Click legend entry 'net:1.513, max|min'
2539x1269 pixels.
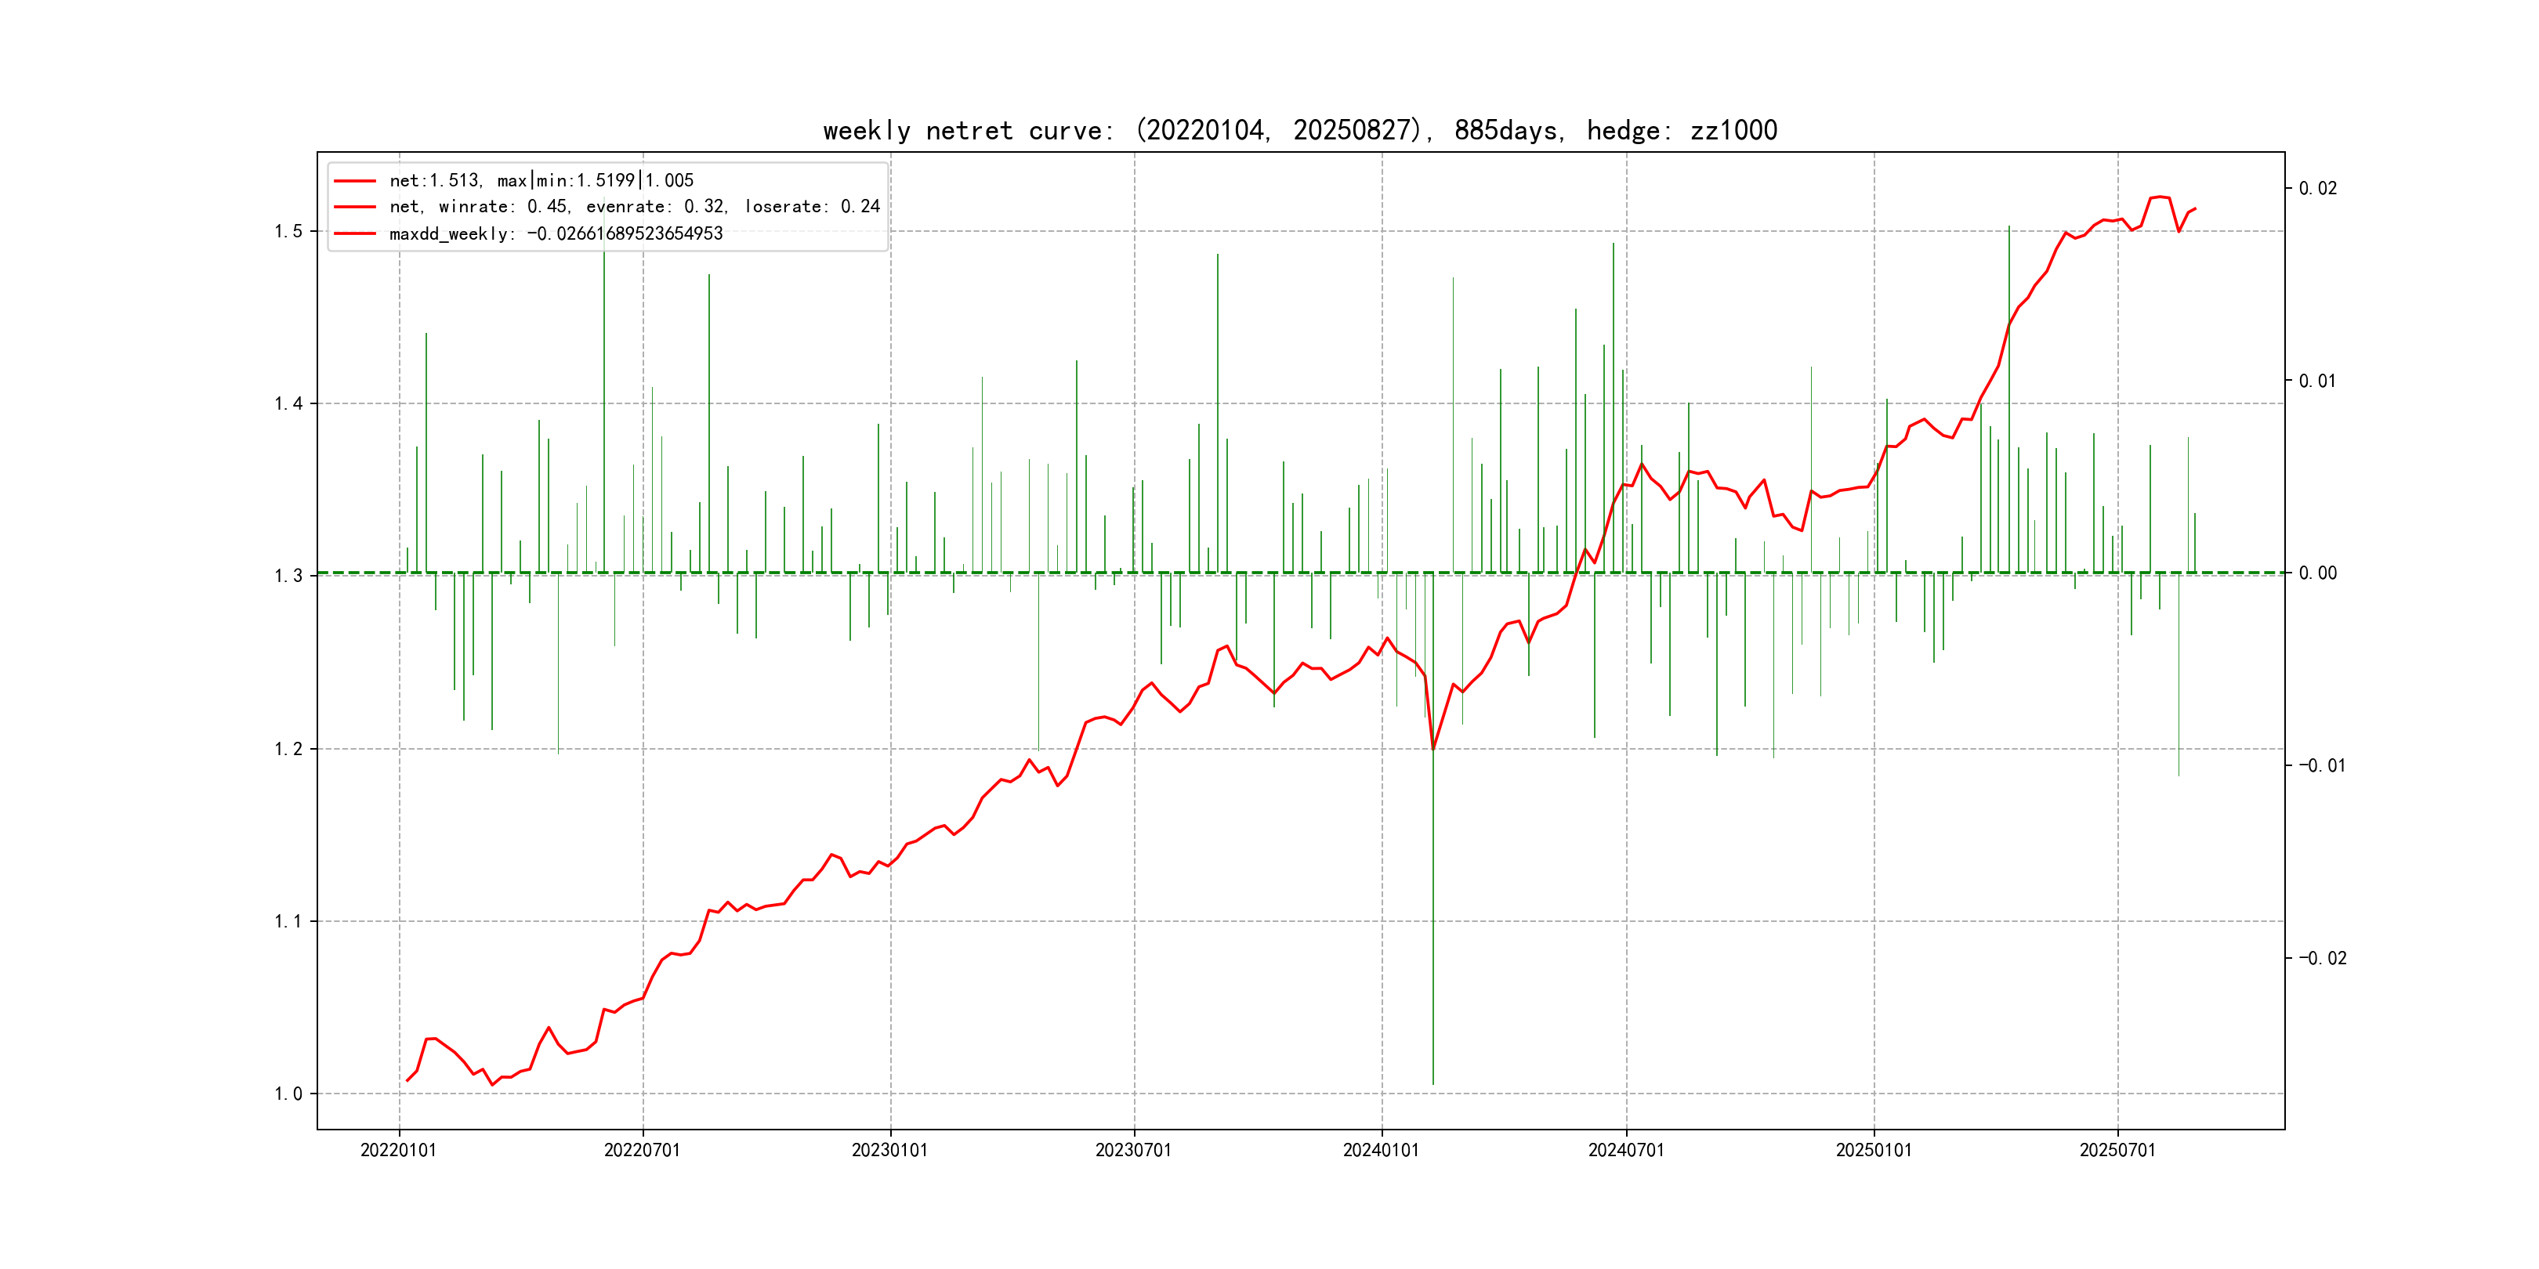[x=541, y=180]
